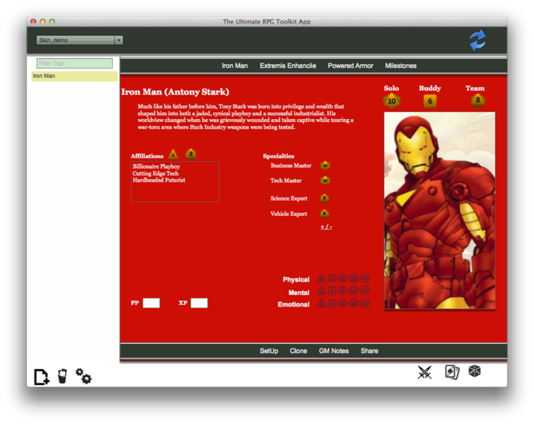534x424 pixels.
Task: Click the trash bin delete icon
Action: coord(63,376)
